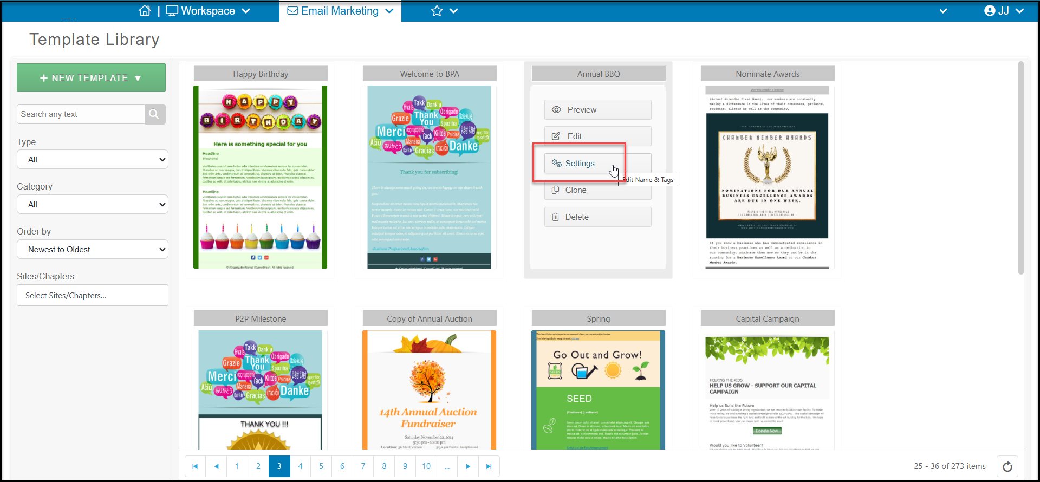Open the Workspace menu
This screenshot has height=482, width=1040.
208,11
